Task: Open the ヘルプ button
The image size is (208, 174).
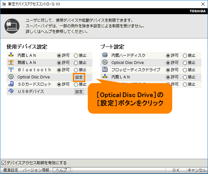Action: [x=62, y=170]
